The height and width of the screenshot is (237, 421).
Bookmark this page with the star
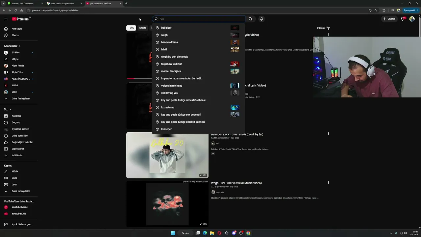(376, 10)
